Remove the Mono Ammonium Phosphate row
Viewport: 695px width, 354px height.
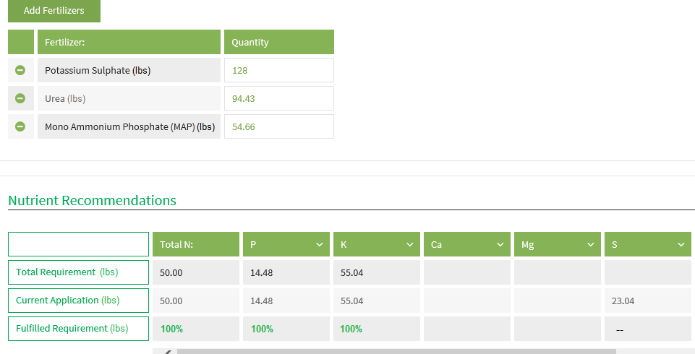click(20, 126)
